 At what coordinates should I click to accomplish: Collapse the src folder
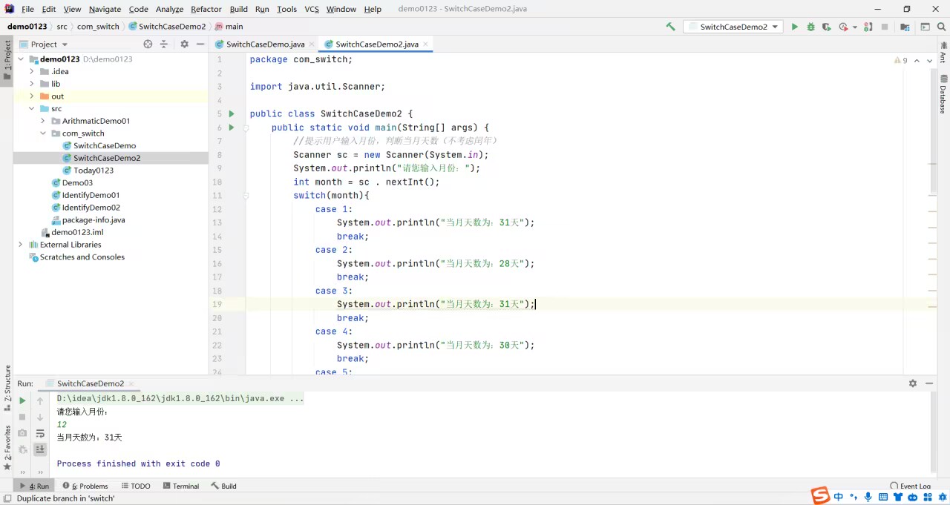31,108
